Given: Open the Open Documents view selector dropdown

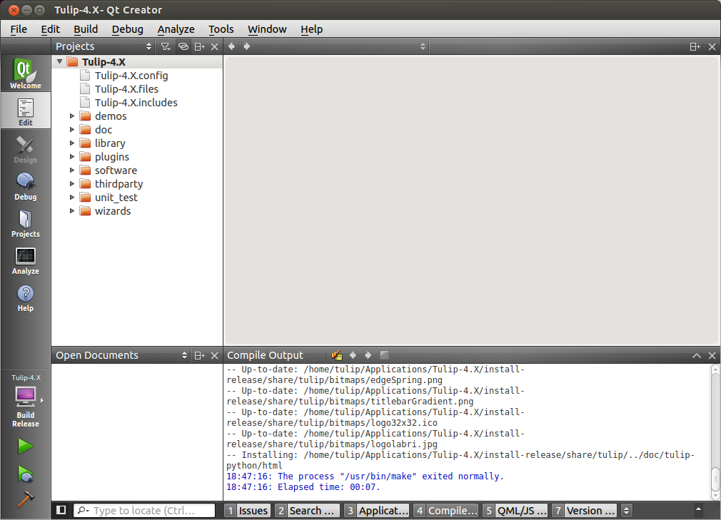Looking at the screenshot, I should [x=121, y=355].
